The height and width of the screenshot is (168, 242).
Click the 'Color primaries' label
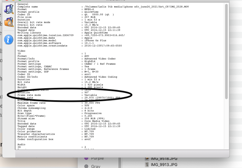tap(29, 131)
